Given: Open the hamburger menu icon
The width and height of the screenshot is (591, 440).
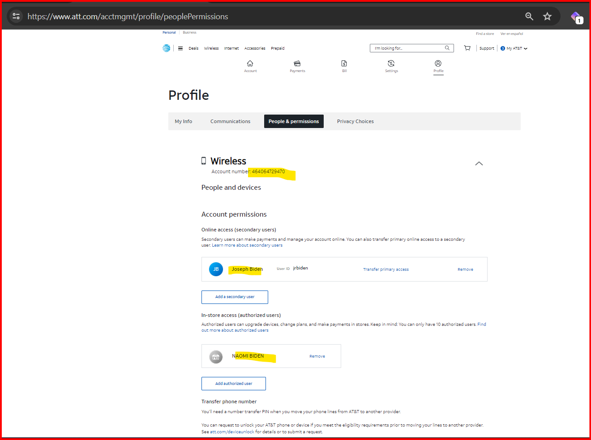Looking at the screenshot, I should pyautogui.click(x=180, y=48).
